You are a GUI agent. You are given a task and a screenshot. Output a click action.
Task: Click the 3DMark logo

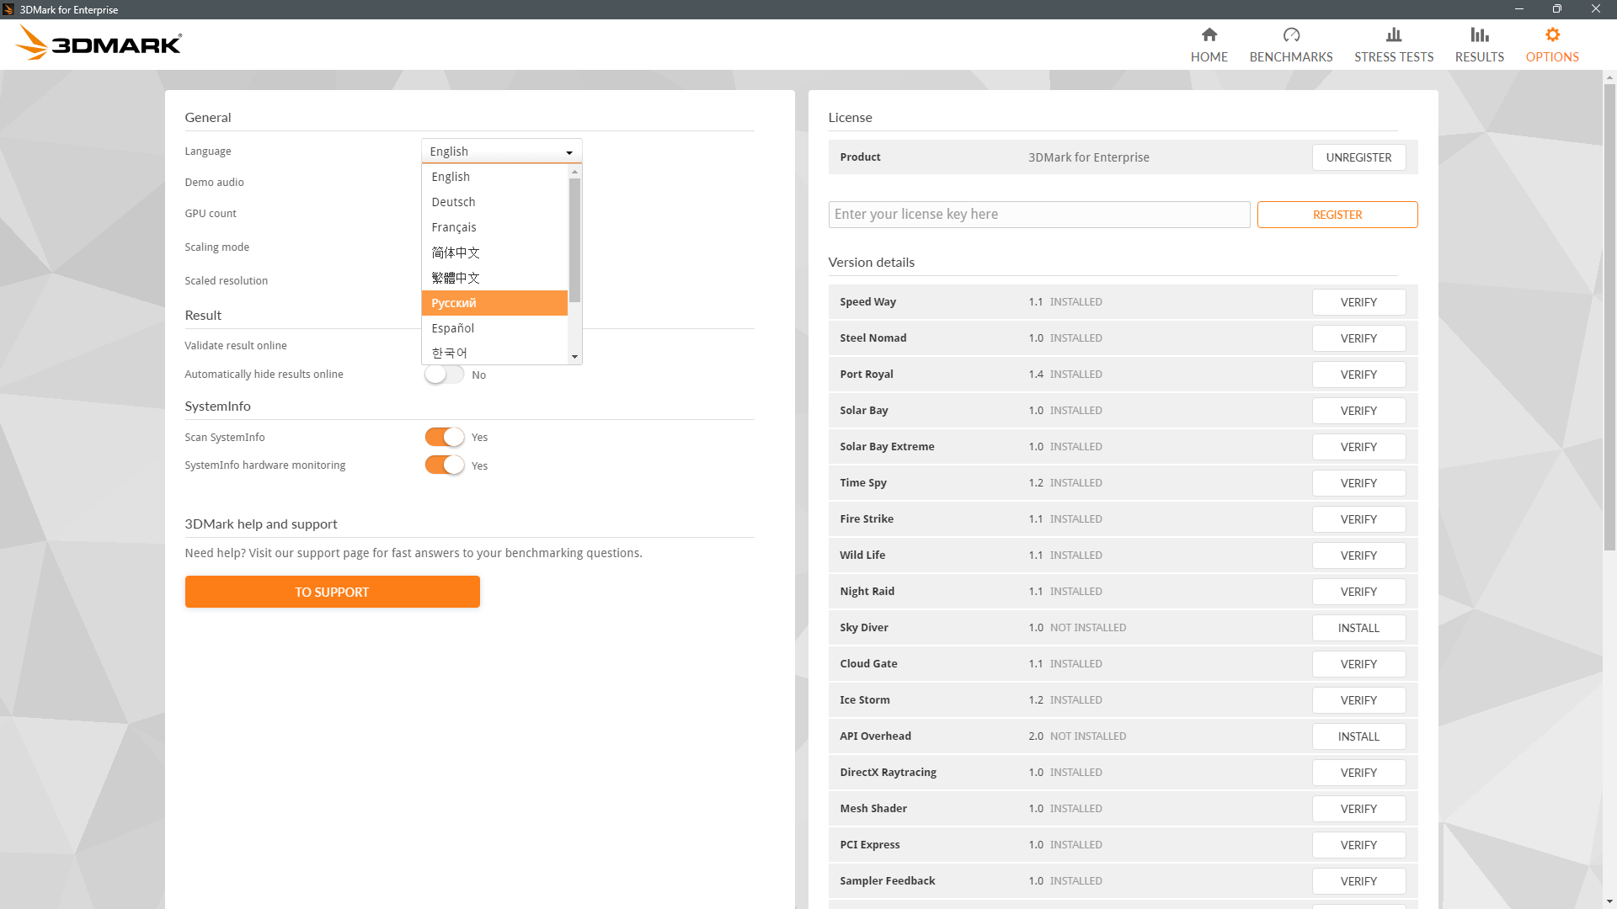(x=99, y=42)
